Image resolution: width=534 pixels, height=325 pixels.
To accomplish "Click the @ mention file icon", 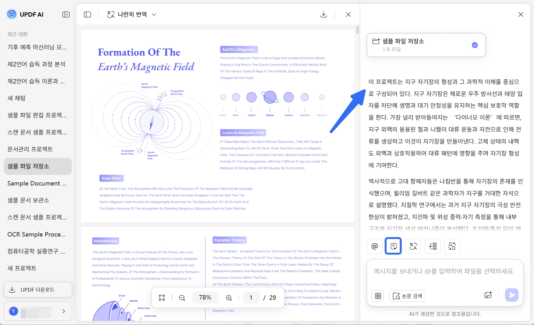I will click(375, 246).
